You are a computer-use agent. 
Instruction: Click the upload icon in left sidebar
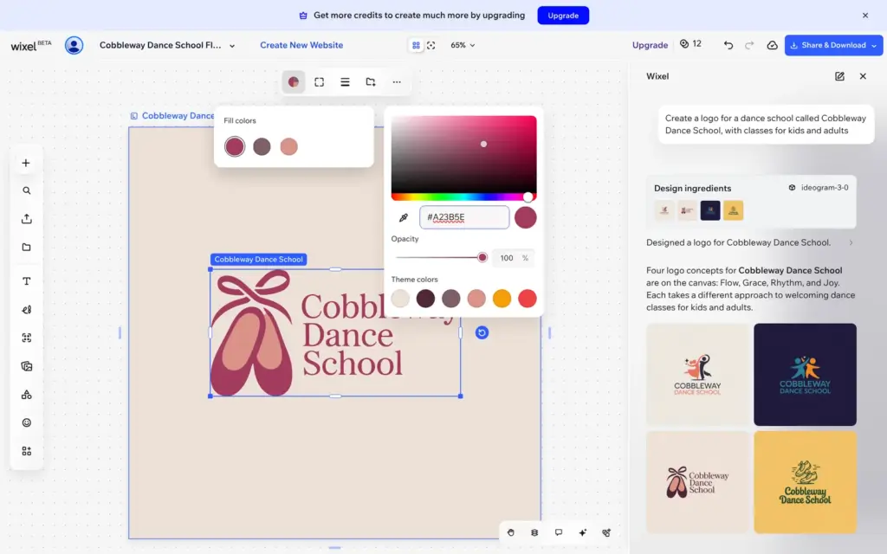tap(27, 219)
